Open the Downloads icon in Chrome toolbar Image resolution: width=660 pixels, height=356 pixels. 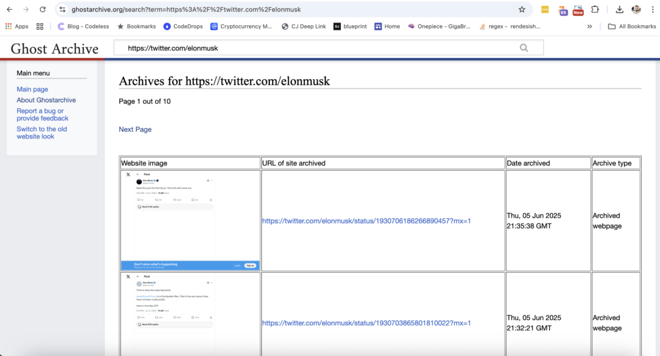click(619, 9)
